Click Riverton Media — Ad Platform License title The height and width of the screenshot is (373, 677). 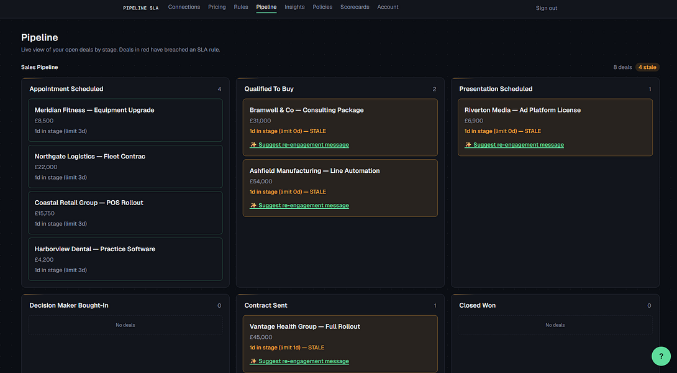pyautogui.click(x=522, y=110)
